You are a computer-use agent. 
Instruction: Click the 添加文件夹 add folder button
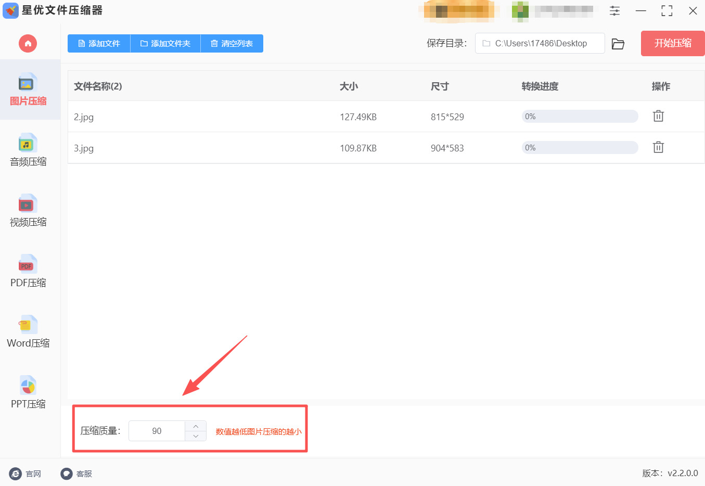(x=165, y=44)
